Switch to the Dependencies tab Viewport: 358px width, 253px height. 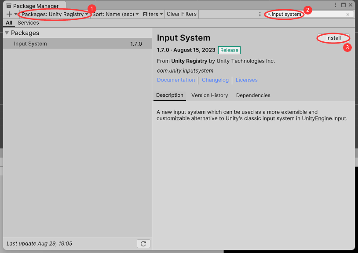(x=253, y=95)
